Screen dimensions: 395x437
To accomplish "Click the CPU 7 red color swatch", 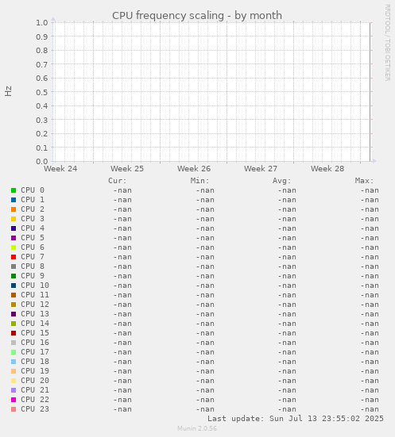I will click(14, 257).
